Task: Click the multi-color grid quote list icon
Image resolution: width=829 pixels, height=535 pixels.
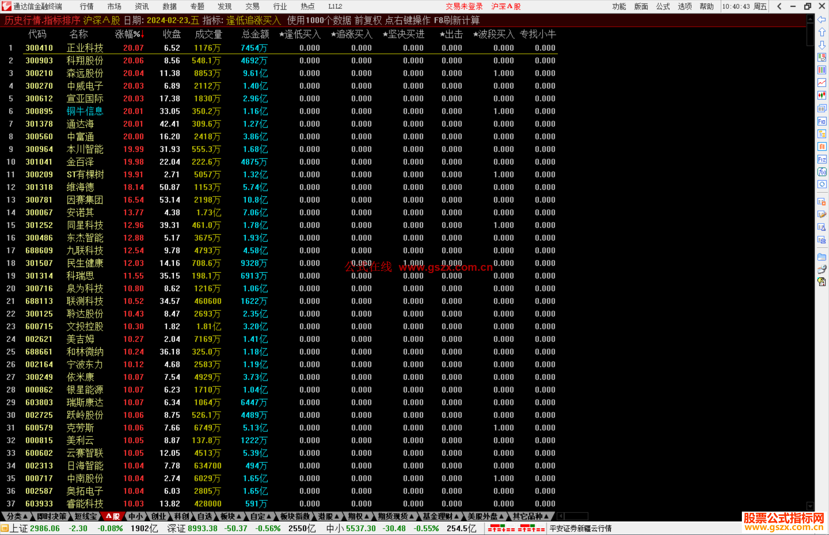Action: pos(822,70)
